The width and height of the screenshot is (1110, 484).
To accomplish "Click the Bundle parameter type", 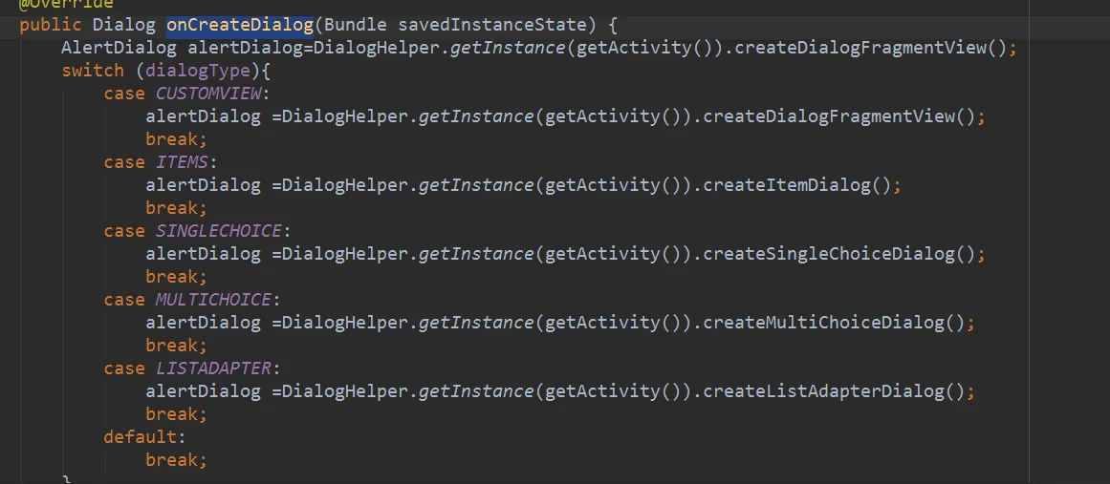I will point(355,25).
